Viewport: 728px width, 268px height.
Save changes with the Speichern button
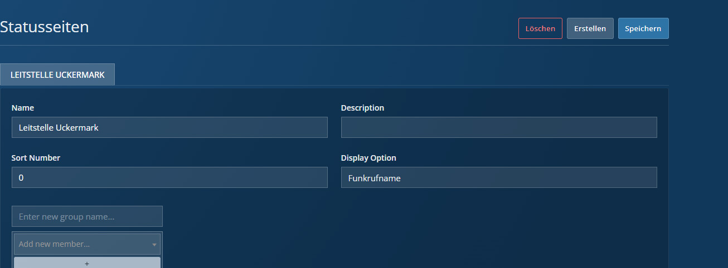point(643,28)
